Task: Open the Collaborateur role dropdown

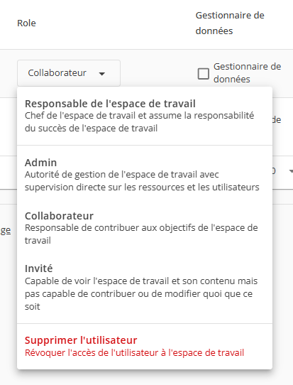Action: coord(69,73)
